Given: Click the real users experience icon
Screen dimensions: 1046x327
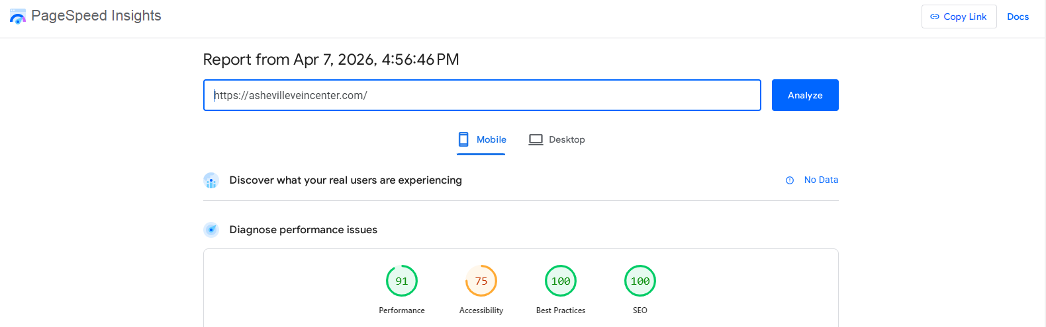Looking at the screenshot, I should coord(211,180).
